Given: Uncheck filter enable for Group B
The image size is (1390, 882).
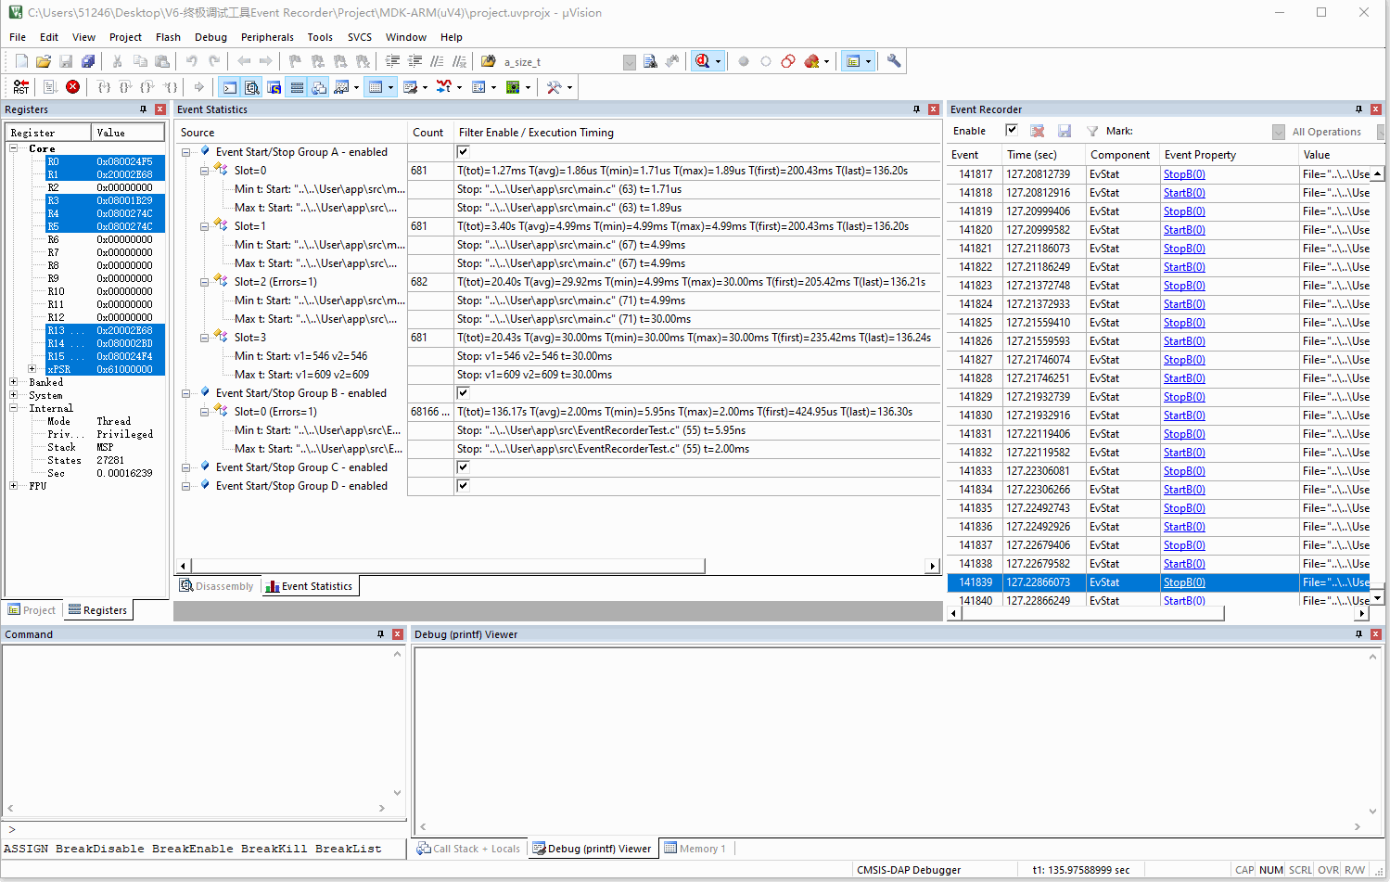Looking at the screenshot, I should coord(463,393).
